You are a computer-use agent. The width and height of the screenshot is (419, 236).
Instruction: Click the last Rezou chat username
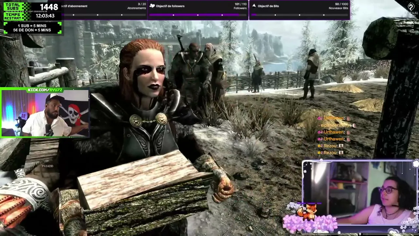pyautogui.click(x=331, y=153)
